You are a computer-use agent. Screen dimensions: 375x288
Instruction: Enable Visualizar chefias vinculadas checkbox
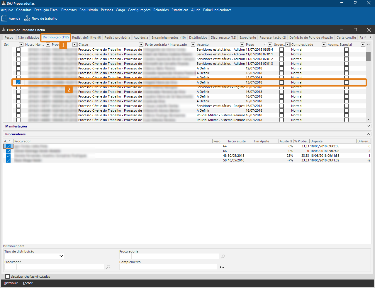[8, 276]
